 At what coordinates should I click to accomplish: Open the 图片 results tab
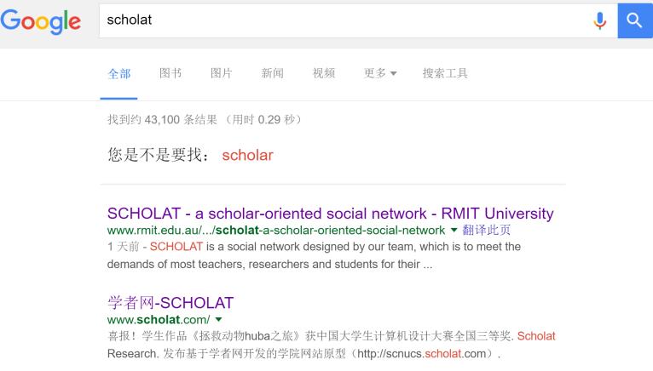(222, 73)
